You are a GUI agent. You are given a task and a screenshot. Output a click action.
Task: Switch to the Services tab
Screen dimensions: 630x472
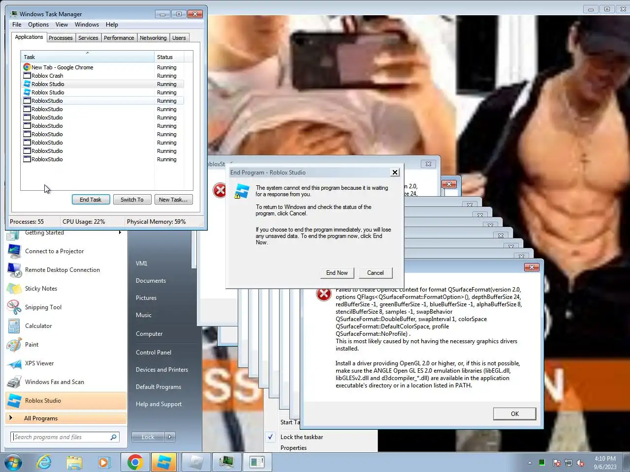tap(88, 38)
